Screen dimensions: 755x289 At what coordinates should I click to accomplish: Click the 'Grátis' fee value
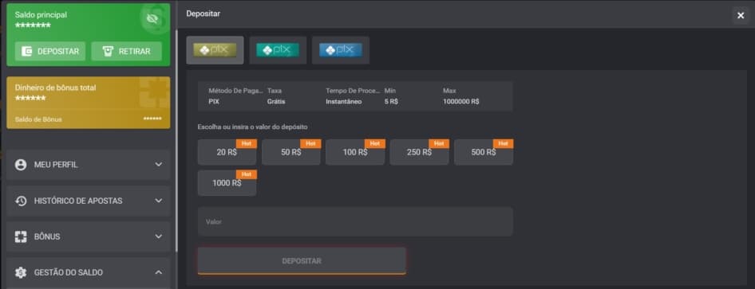[x=276, y=102]
